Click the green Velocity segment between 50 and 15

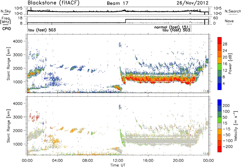coord(220,120)
